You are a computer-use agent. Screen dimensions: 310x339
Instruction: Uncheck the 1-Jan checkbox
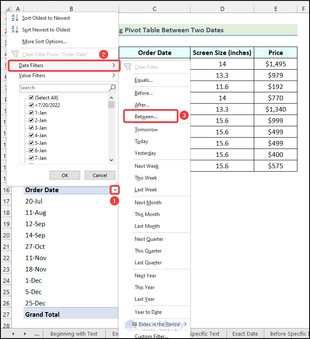[x=31, y=112]
